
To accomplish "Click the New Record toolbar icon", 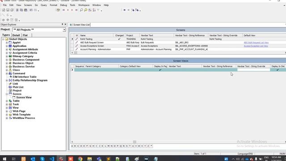I will [x=58, y=10].
